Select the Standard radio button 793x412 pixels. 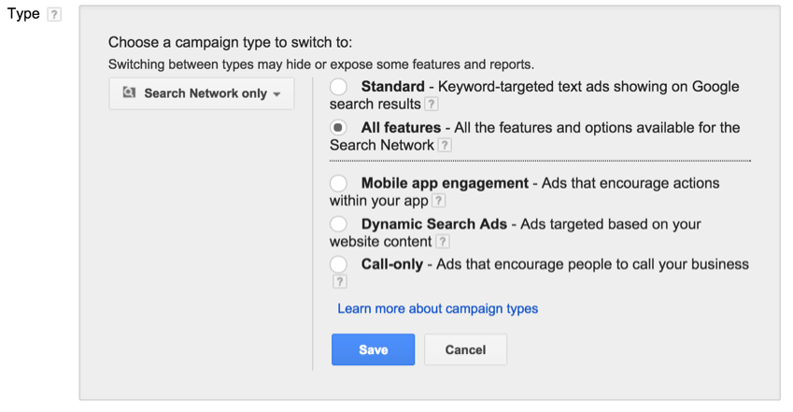338,87
